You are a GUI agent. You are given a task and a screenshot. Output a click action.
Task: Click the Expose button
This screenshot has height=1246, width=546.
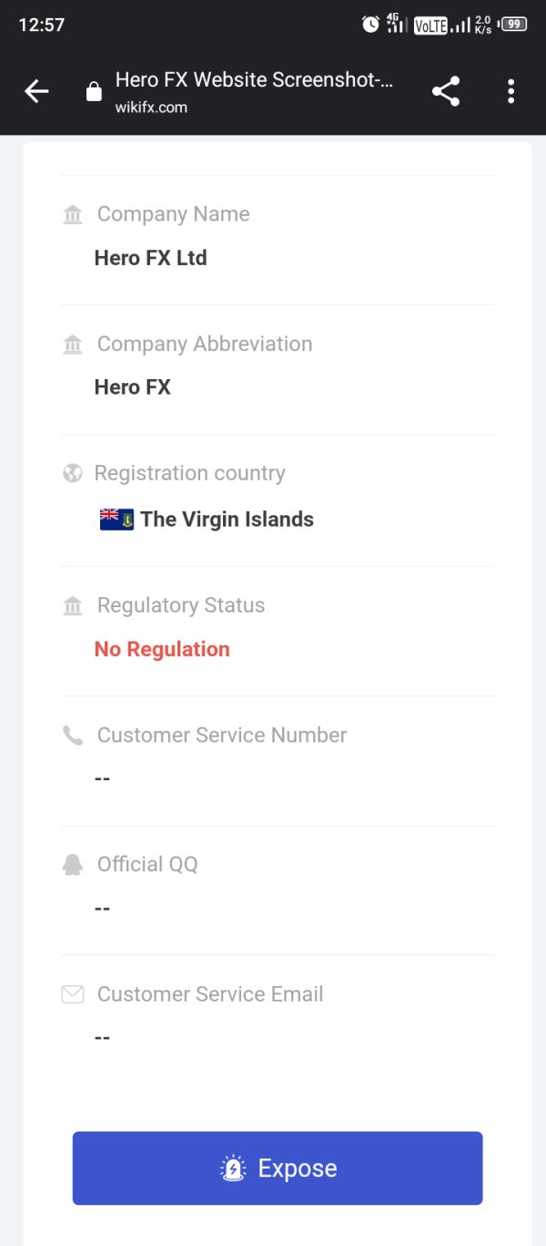tap(278, 1168)
